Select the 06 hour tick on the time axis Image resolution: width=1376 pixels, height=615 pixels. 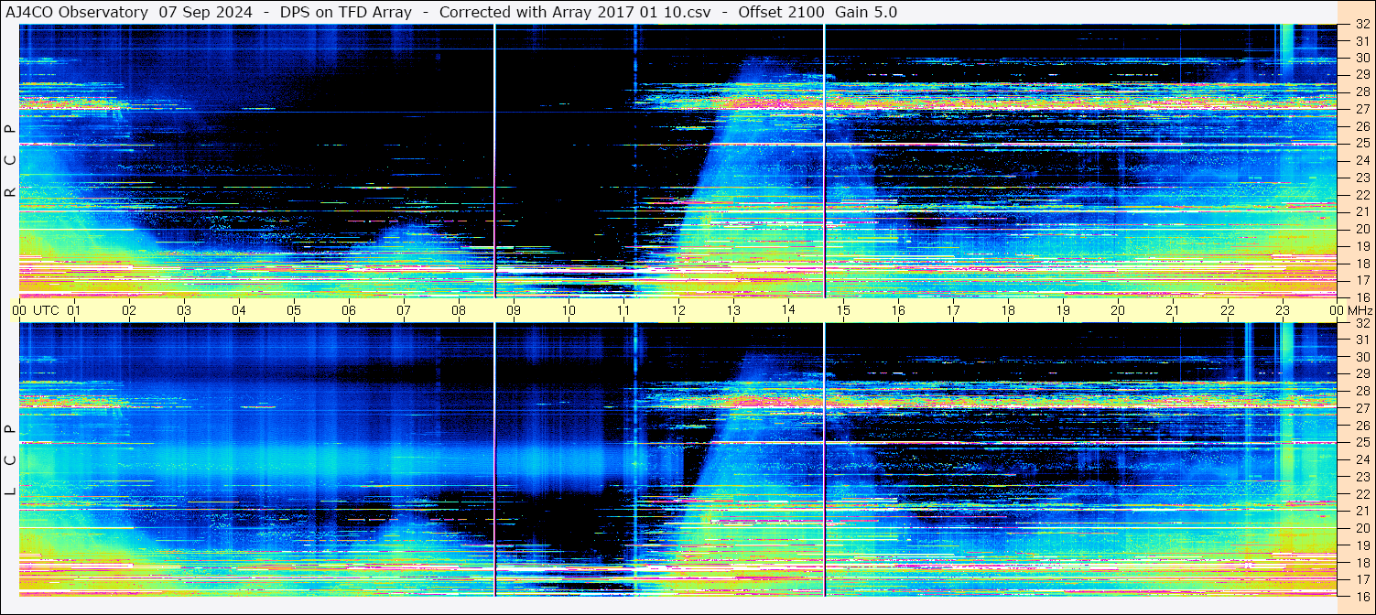349,310
